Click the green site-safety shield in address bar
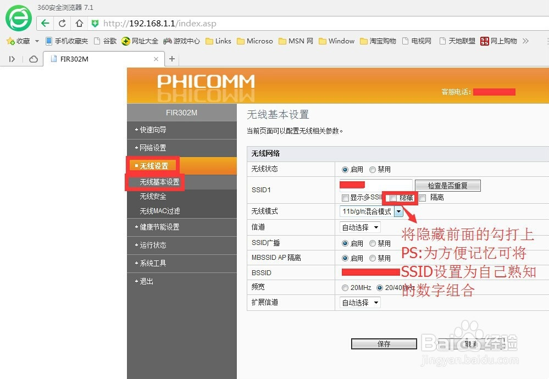 pos(95,23)
